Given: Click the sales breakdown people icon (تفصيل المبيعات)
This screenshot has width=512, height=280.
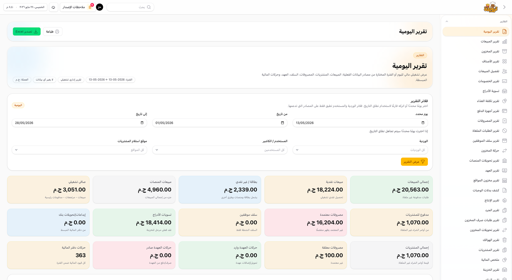Looking at the screenshot, I should 504,71.
